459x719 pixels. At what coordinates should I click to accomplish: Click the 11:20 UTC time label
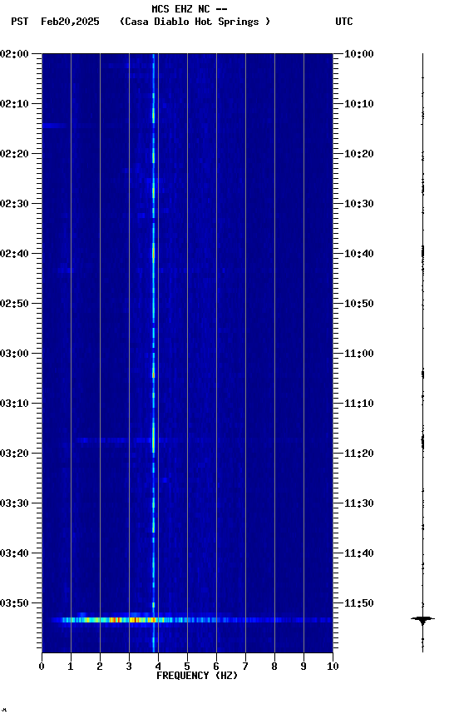pyautogui.click(x=359, y=454)
